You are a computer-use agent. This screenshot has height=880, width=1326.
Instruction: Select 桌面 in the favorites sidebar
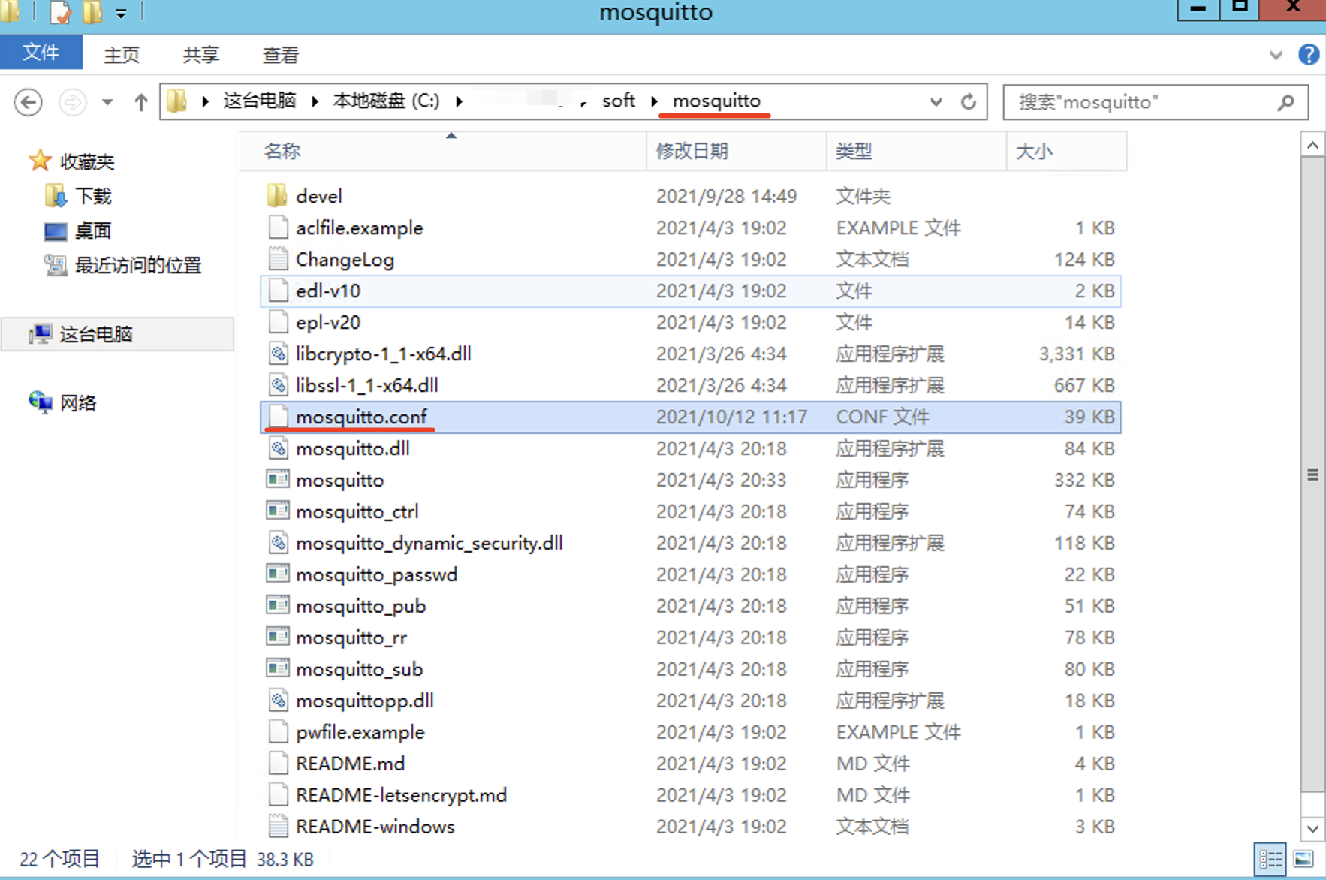(x=93, y=231)
